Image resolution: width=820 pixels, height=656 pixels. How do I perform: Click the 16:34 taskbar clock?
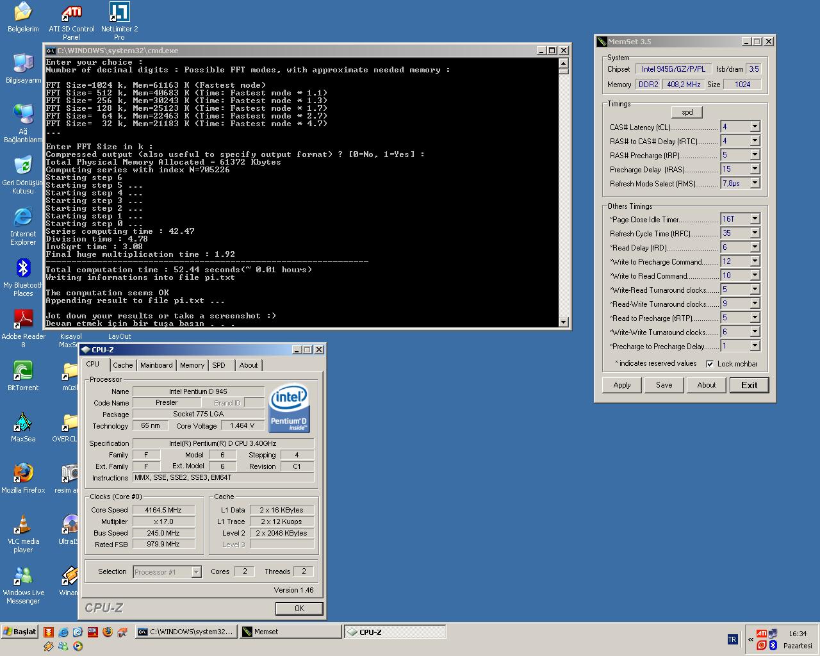(798, 634)
